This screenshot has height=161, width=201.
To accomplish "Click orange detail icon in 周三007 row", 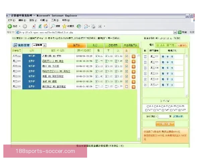I will [x=134, y=82].
